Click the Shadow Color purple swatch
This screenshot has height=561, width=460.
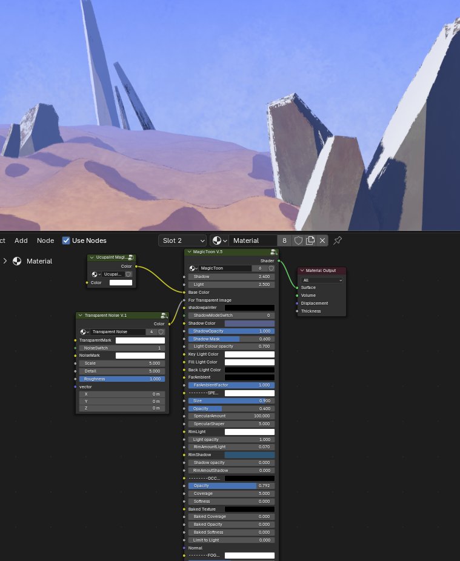click(x=250, y=324)
